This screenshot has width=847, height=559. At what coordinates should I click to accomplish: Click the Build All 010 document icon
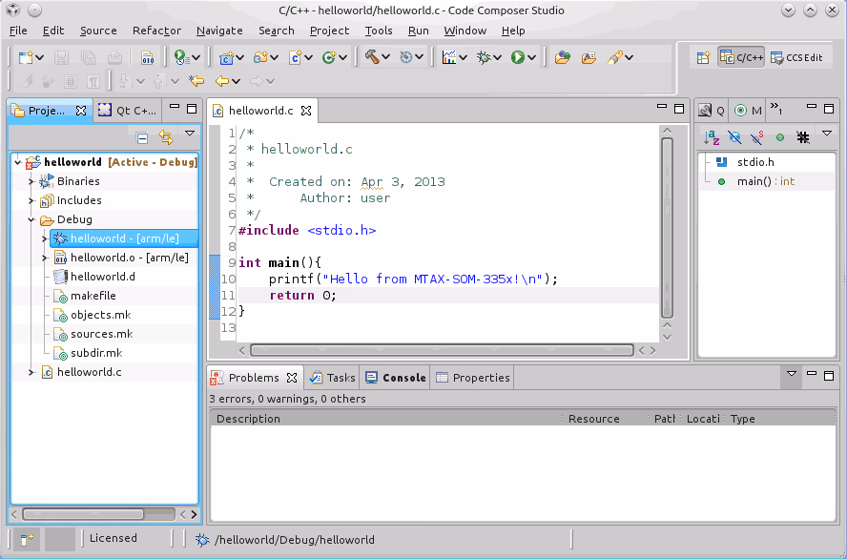147,56
